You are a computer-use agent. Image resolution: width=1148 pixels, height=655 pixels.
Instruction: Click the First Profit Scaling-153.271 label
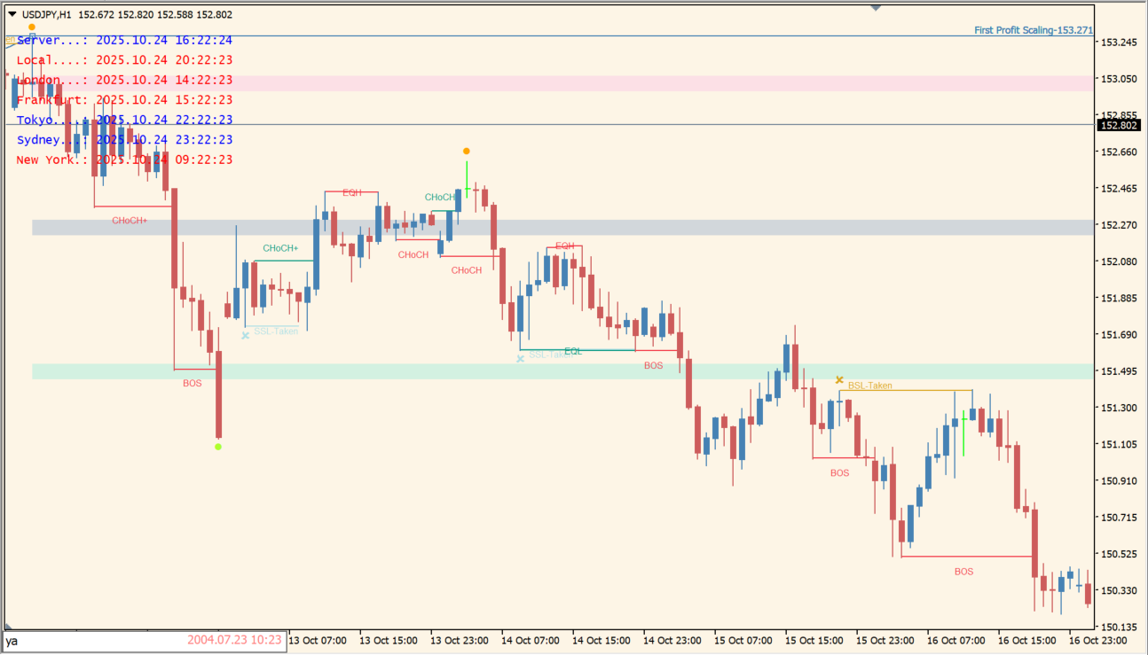pos(1033,30)
